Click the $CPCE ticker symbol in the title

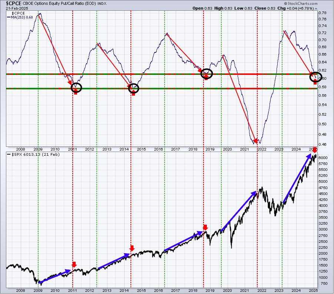(x=14, y=3)
